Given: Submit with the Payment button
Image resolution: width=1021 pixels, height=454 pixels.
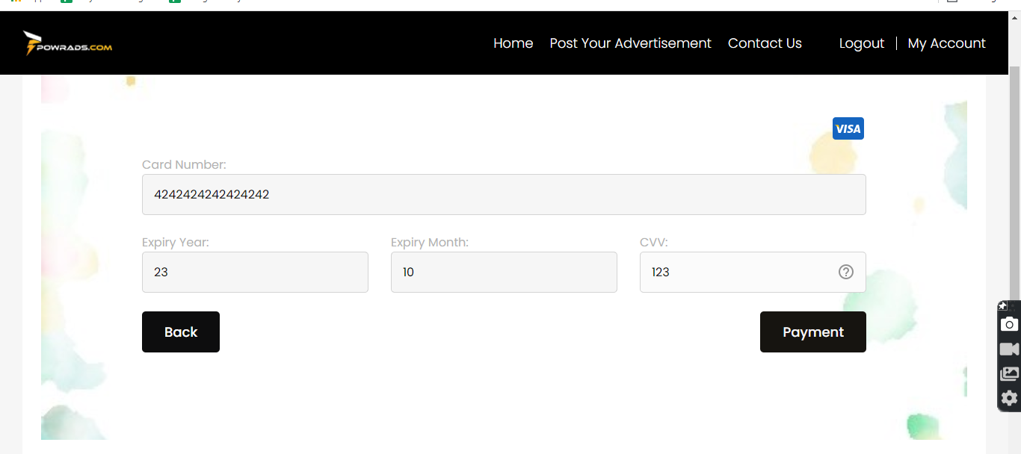Looking at the screenshot, I should click(812, 332).
